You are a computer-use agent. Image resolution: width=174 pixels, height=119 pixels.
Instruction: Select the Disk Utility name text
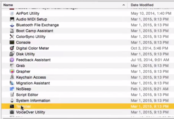[x=25, y=54]
